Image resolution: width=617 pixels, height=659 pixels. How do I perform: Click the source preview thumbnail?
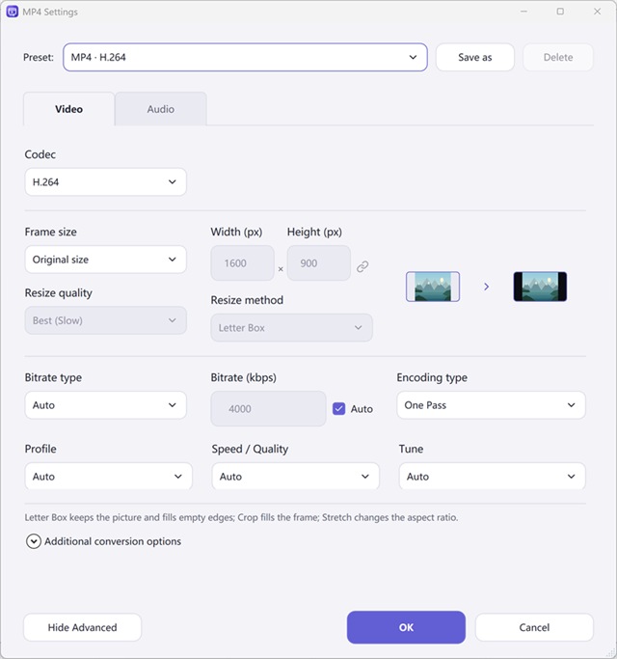[x=433, y=287]
